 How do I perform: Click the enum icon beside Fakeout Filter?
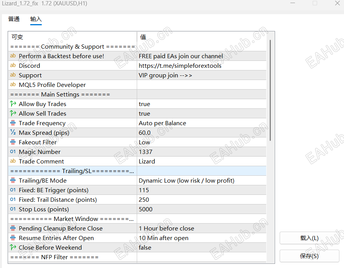[x=13, y=142]
